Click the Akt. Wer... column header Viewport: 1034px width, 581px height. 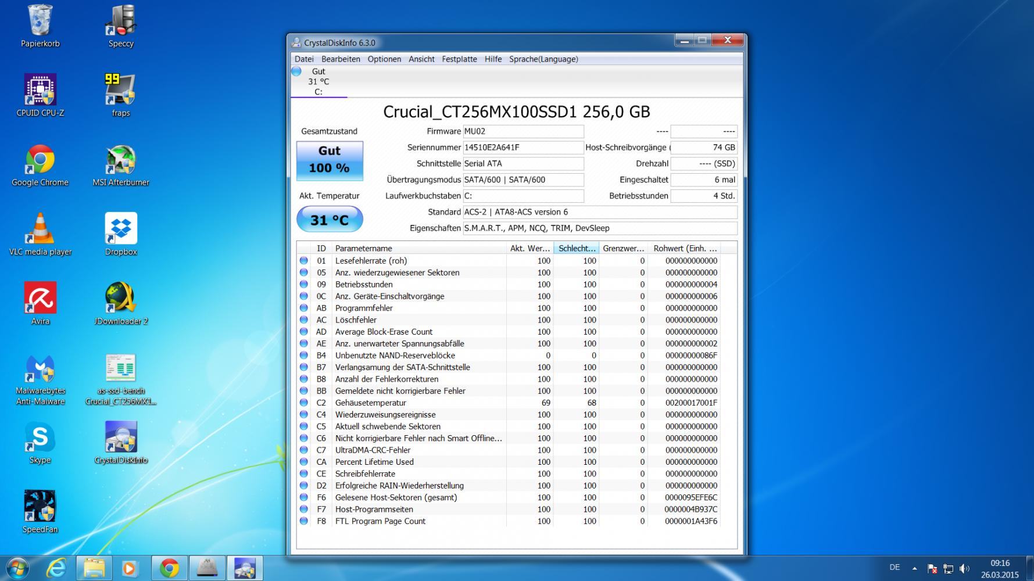530,248
